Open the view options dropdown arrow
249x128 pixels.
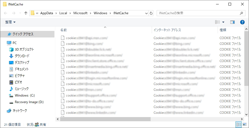[x=223, y=22]
